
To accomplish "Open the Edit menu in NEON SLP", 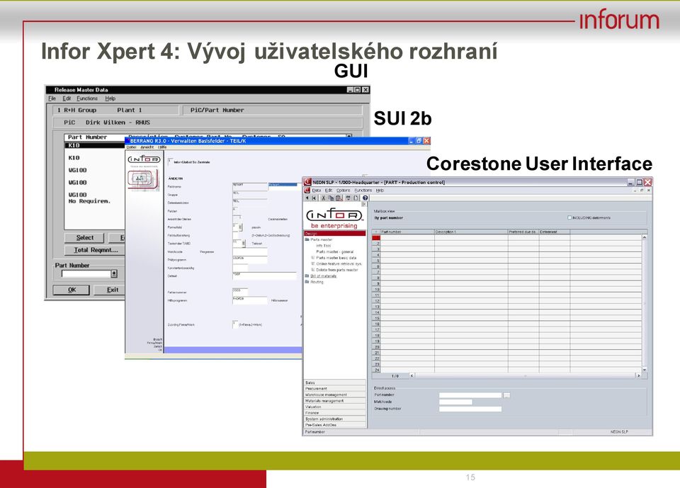I will [x=329, y=191].
